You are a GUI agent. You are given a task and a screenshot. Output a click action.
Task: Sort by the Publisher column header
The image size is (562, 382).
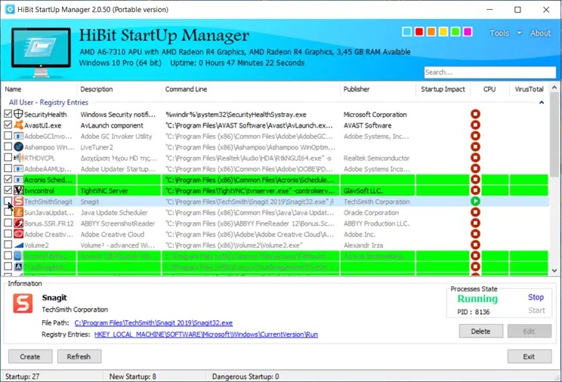378,89
